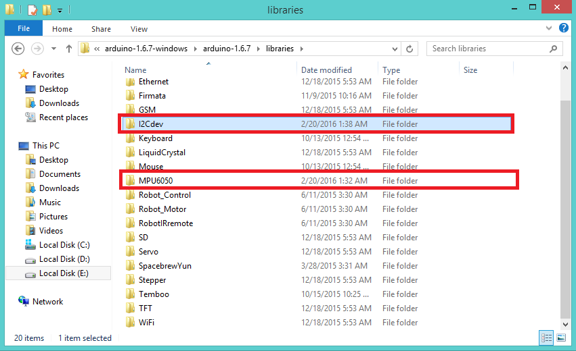Select Local Disk (C:) in navigation pane
Screen dimensions: 576x351
click(64, 245)
